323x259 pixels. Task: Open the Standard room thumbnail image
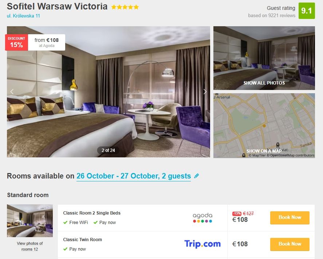(29, 221)
